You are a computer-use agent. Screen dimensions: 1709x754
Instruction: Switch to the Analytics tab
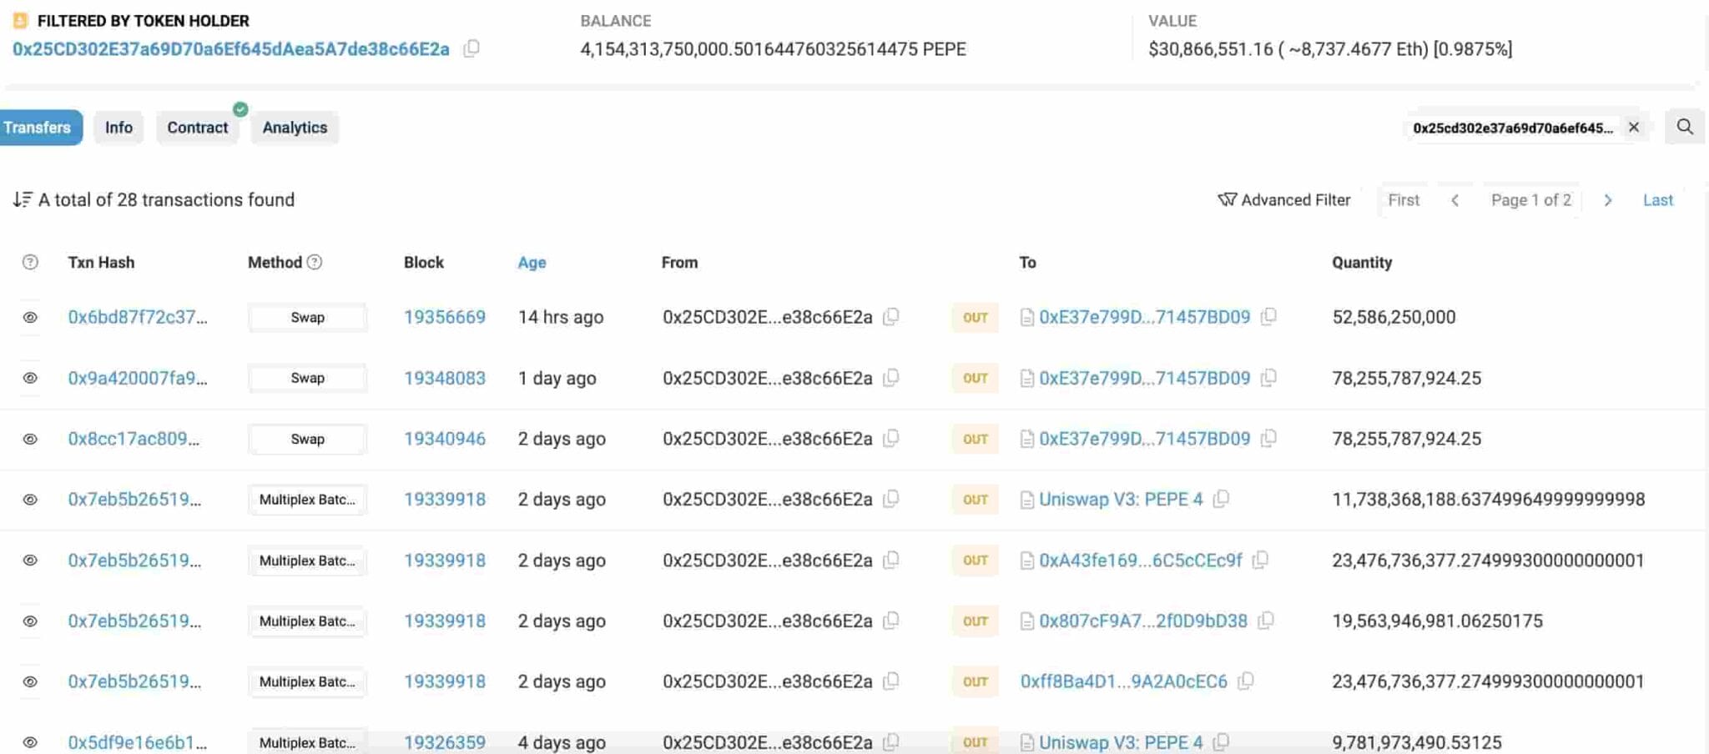click(295, 128)
